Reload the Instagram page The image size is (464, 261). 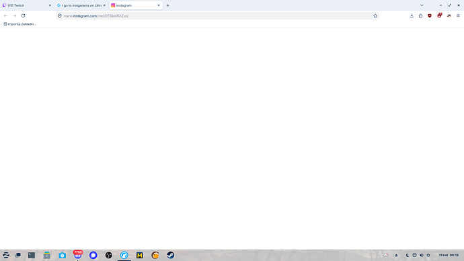click(x=23, y=15)
